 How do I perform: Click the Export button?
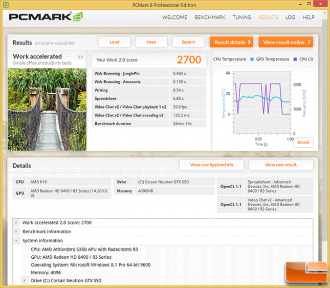tap(188, 42)
